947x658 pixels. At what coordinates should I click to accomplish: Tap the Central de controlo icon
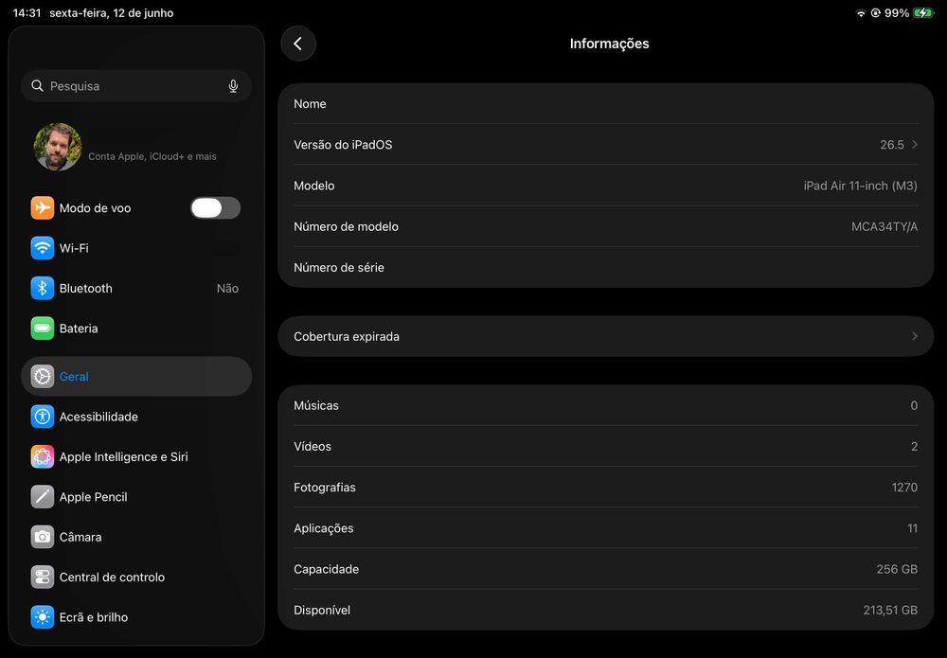click(x=43, y=578)
